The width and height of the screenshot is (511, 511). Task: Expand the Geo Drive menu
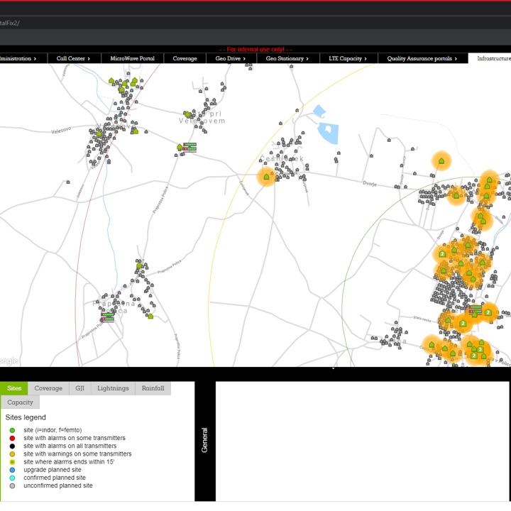click(x=231, y=59)
